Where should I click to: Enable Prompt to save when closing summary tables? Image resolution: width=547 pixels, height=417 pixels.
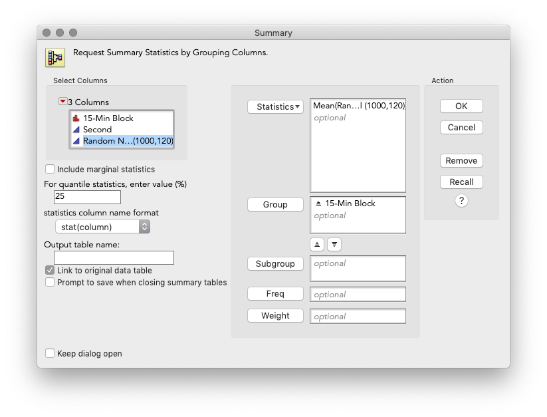50,282
